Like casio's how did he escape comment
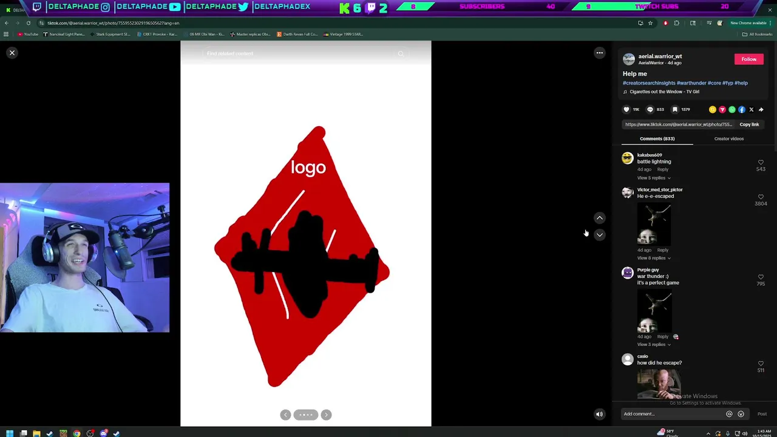 [x=761, y=364]
